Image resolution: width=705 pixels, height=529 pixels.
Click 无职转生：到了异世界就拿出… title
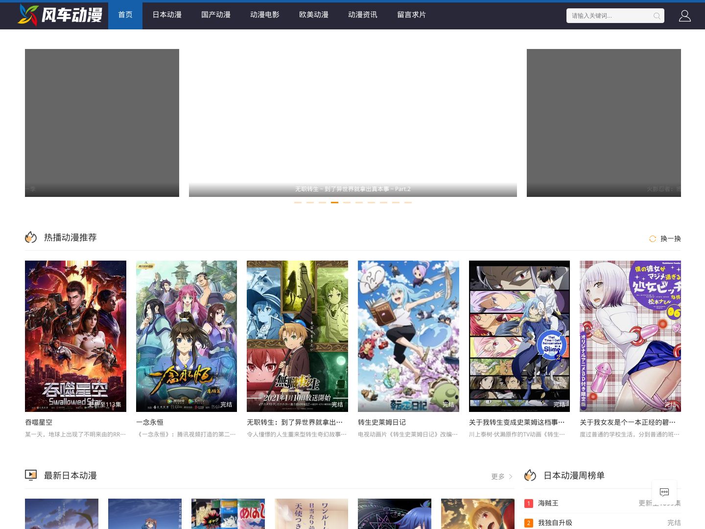tap(295, 422)
